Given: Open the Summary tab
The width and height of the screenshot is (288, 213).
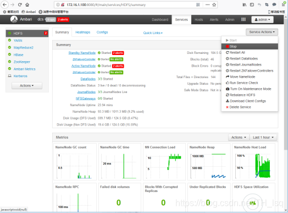Looking at the screenshot, I should (x=62, y=32).
